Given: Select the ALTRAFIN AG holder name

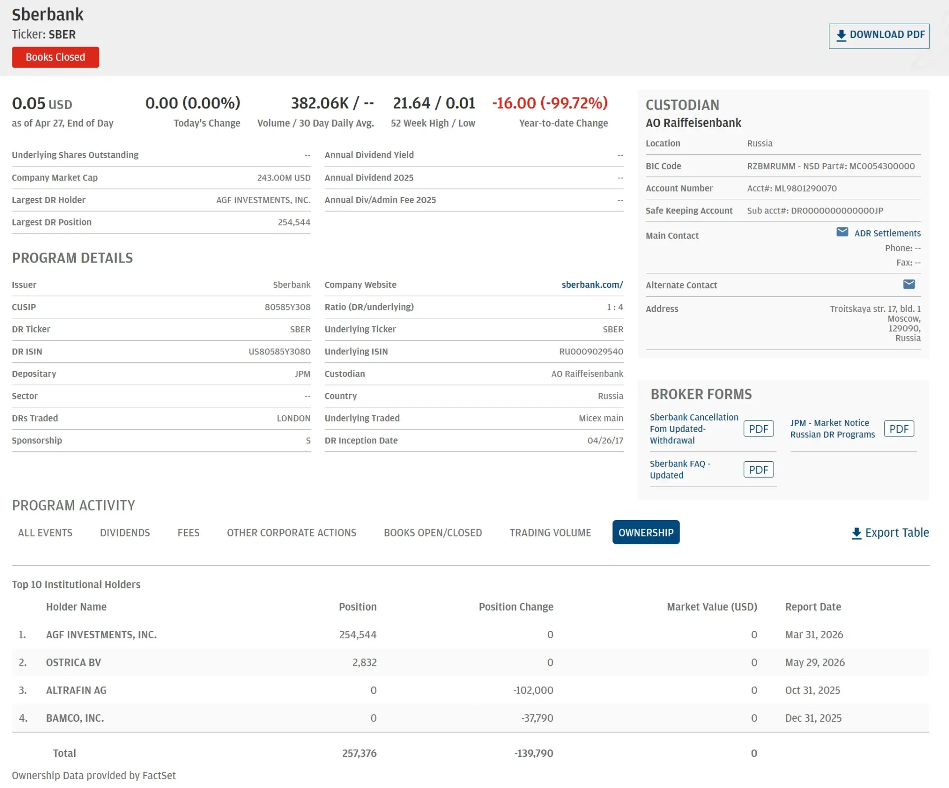Looking at the screenshot, I should coord(76,690).
